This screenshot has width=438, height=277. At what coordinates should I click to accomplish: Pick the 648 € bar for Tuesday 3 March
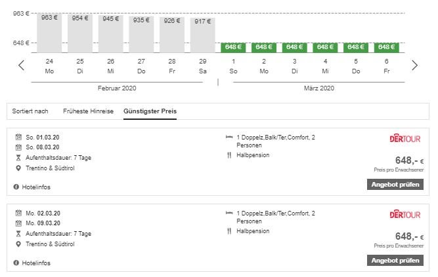(294, 47)
